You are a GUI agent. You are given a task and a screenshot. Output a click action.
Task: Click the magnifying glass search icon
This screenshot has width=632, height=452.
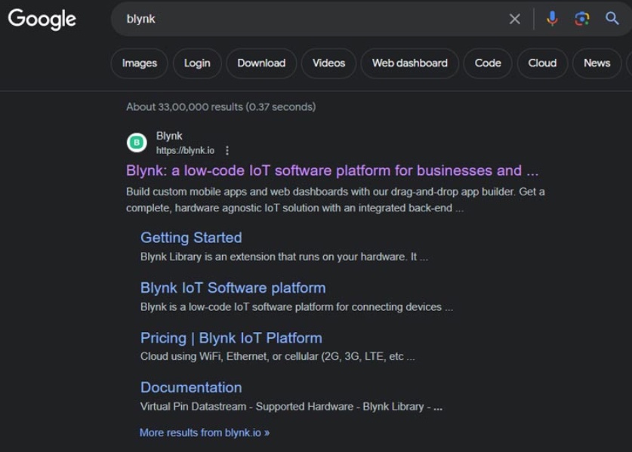(612, 19)
